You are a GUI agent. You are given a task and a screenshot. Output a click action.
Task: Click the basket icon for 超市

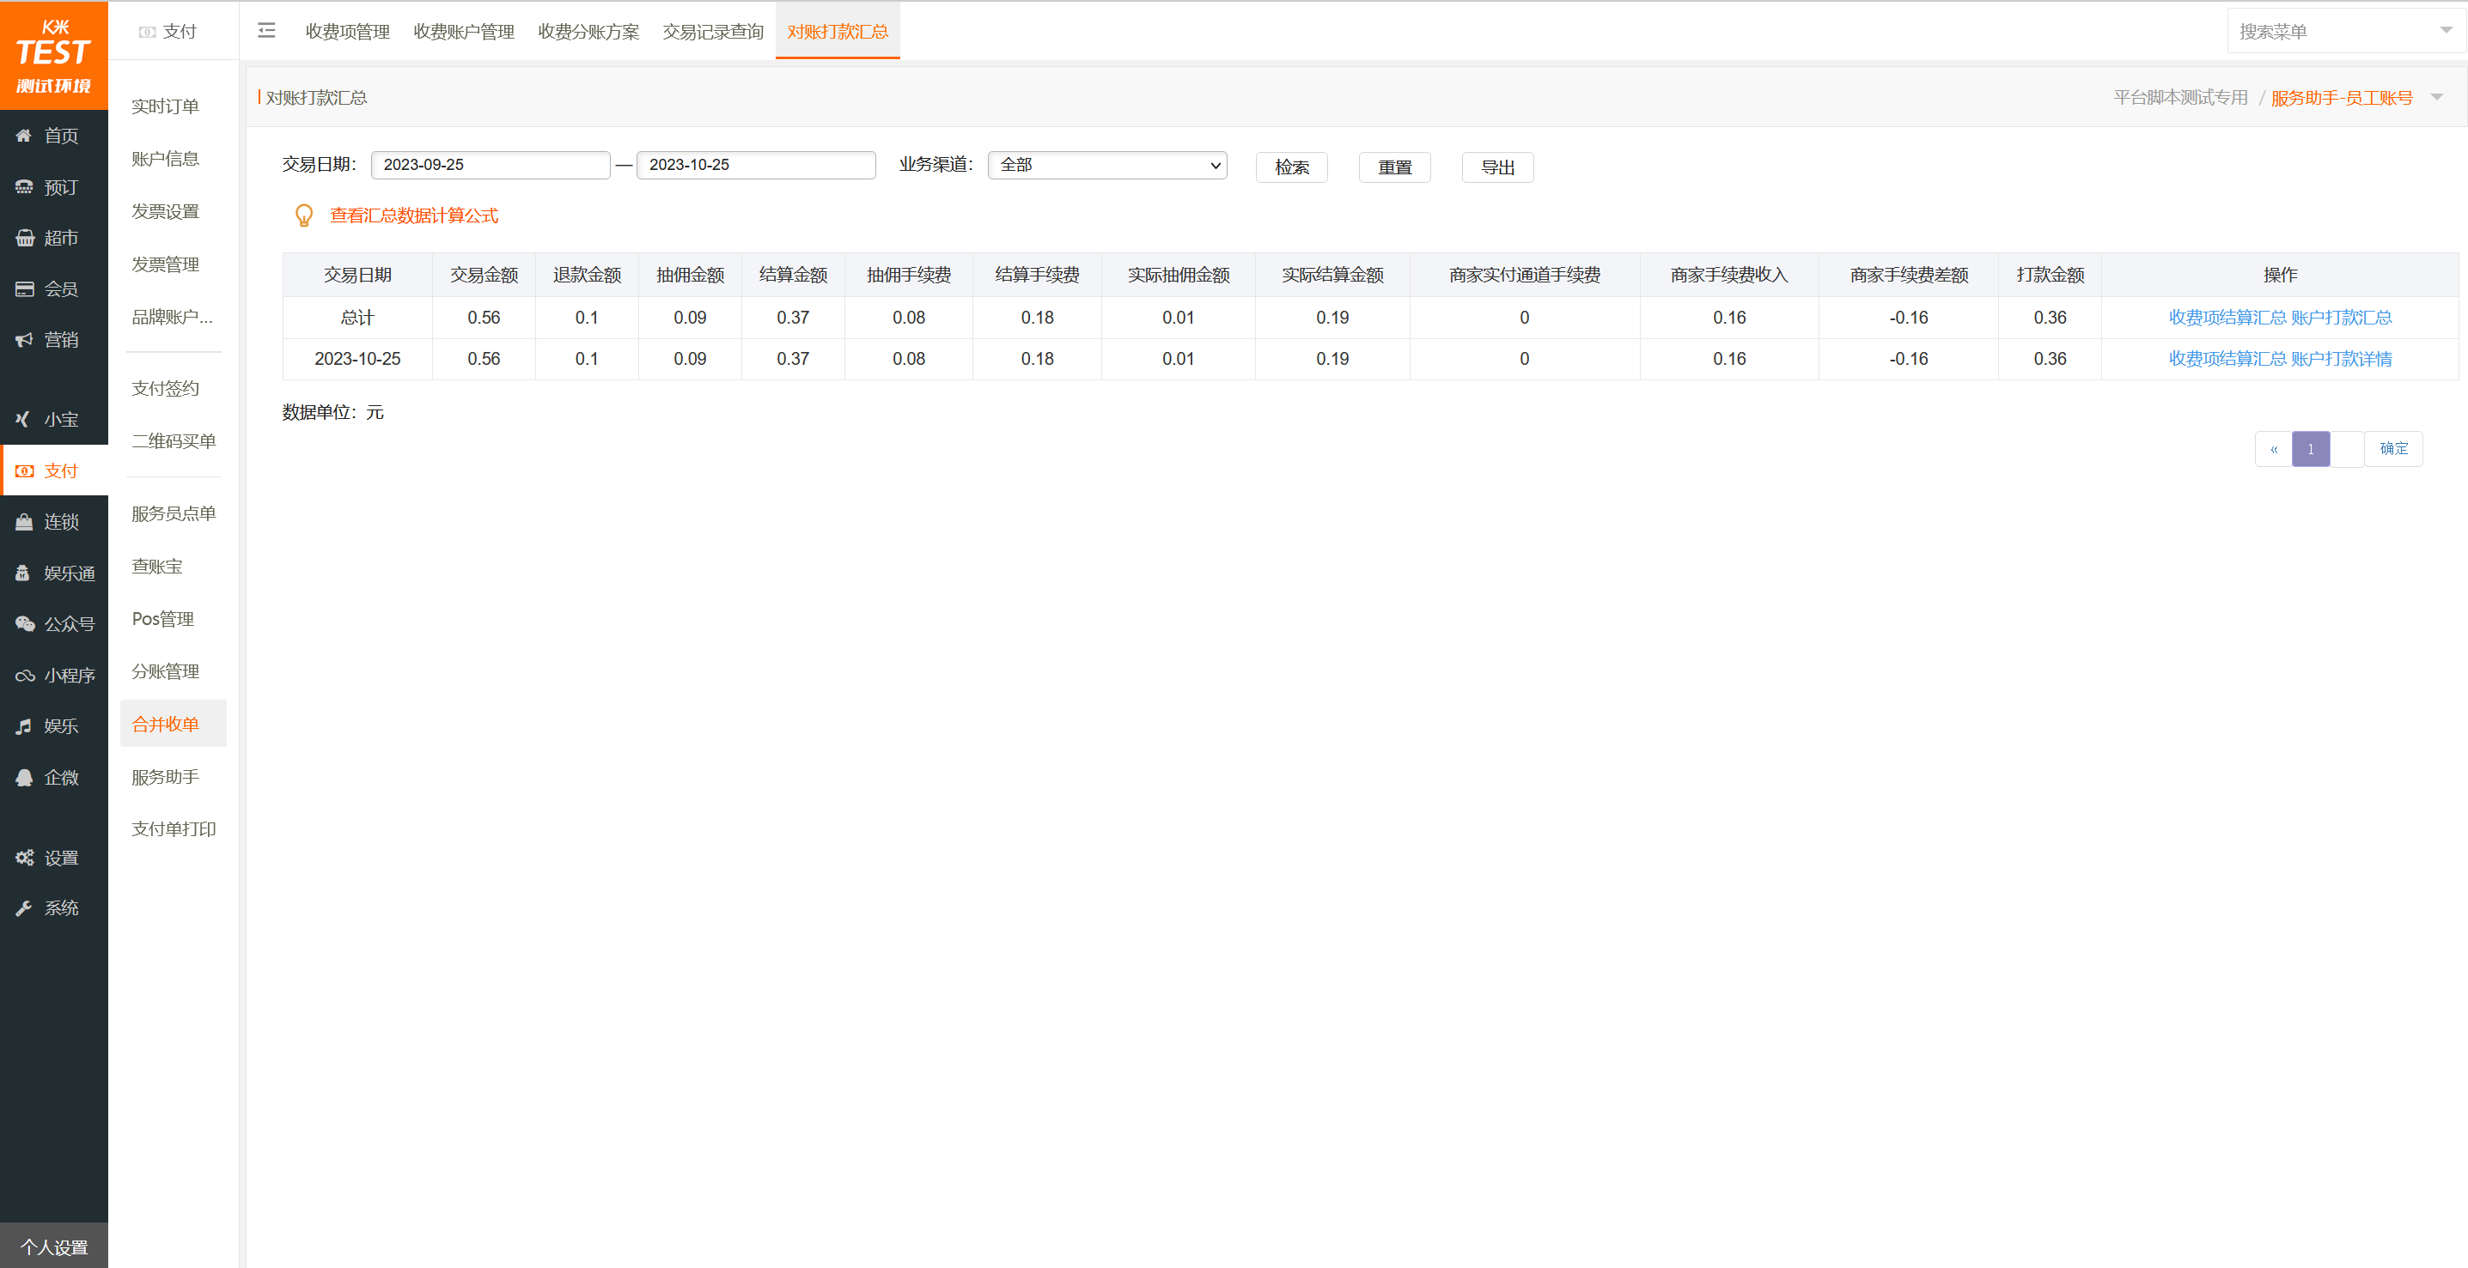[x=24, y=239]
